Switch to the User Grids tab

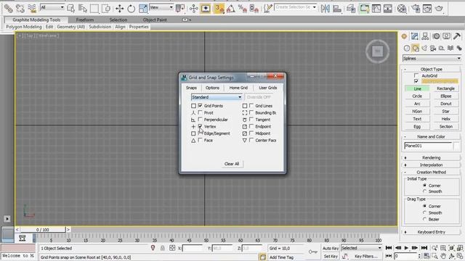point(268,88)
